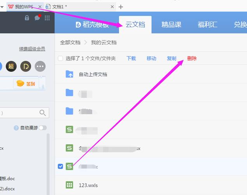Click the 移动 action link
The width and height of the screenshot is (247, 195).
pyautogui.click(x=151, y=58)
